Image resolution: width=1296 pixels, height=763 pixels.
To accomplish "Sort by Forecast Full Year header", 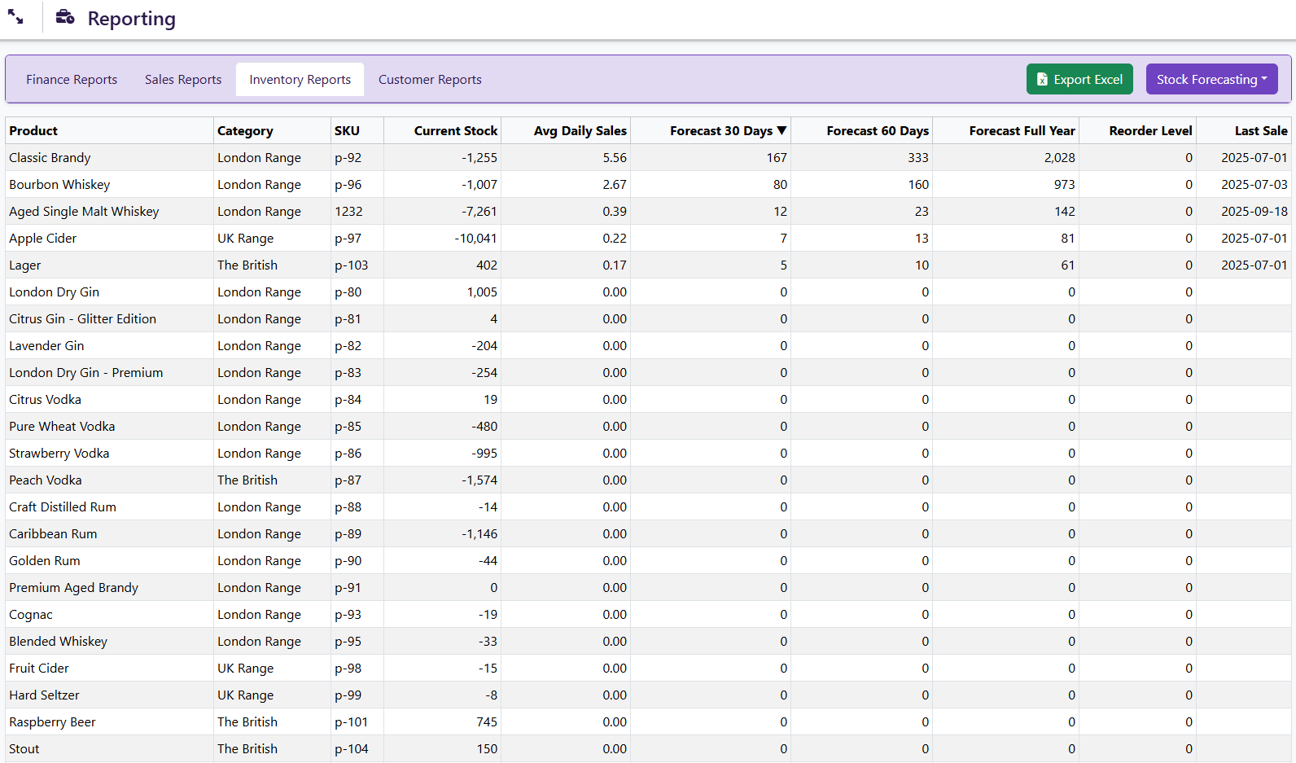I will [x=1022, y=131].
